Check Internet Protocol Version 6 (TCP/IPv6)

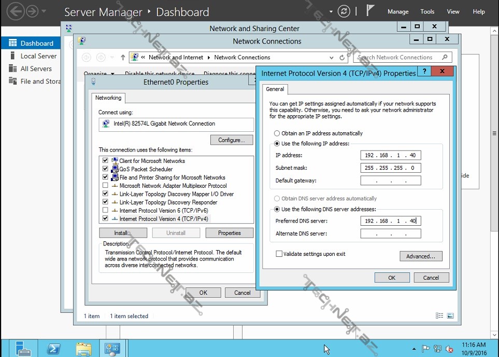[106, 211]
